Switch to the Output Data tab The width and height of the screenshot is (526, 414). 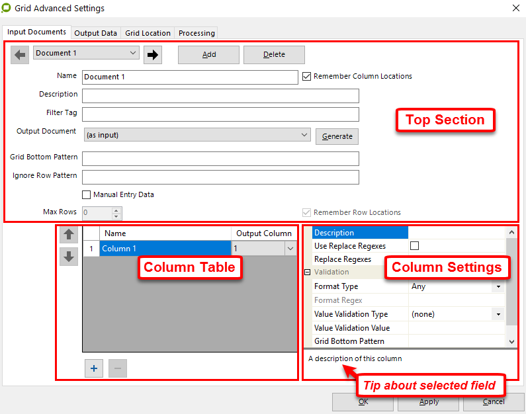[95, 33]
